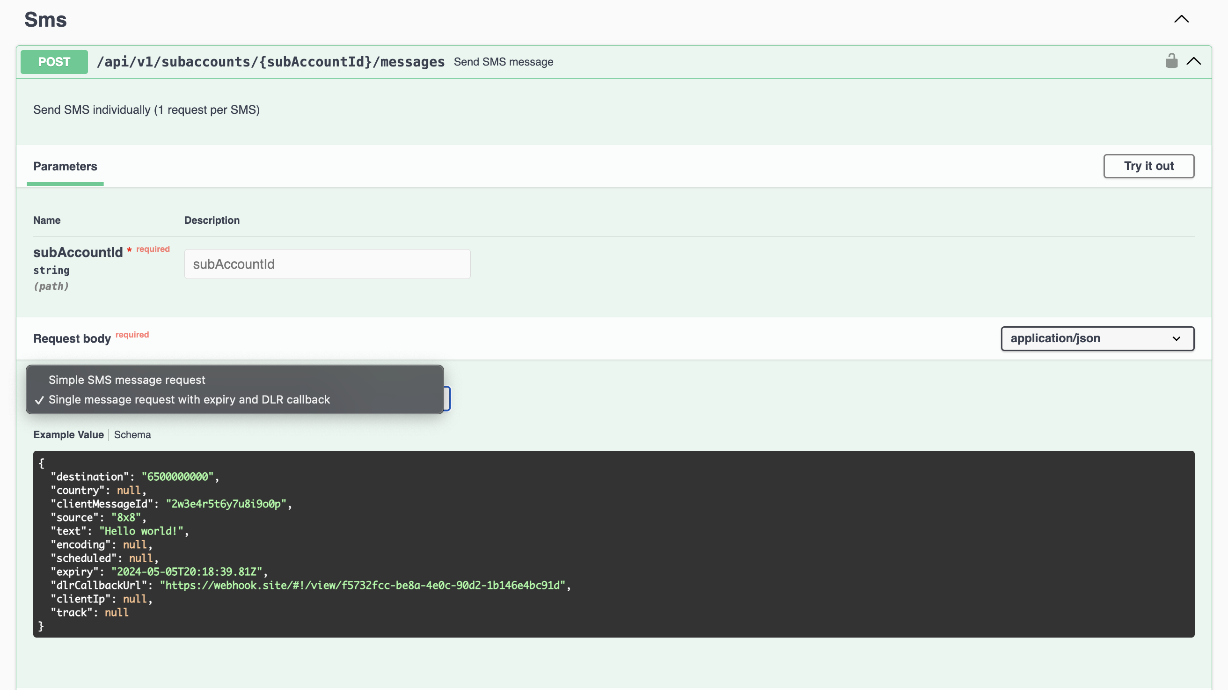Click the Try it out button
Viewport: 1228px width, 690px height.
point(1148,166)
